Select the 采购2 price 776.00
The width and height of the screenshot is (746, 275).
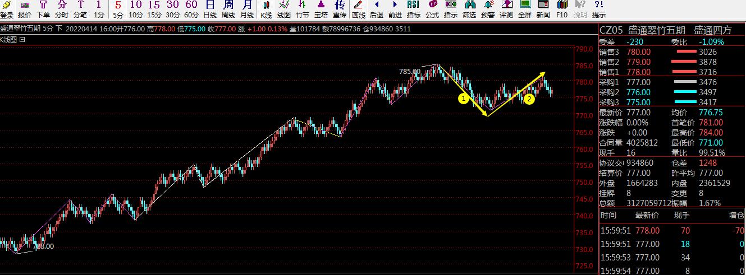639,92
